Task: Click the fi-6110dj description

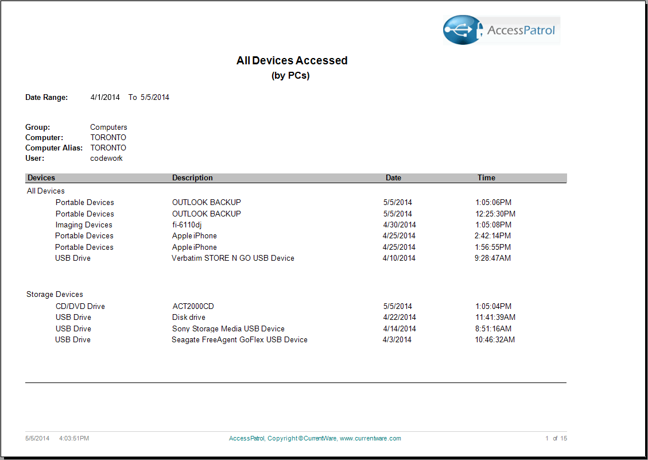Action: 187,225
